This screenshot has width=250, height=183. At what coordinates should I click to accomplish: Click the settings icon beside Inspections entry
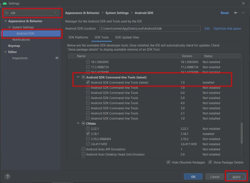coord(57,58)
